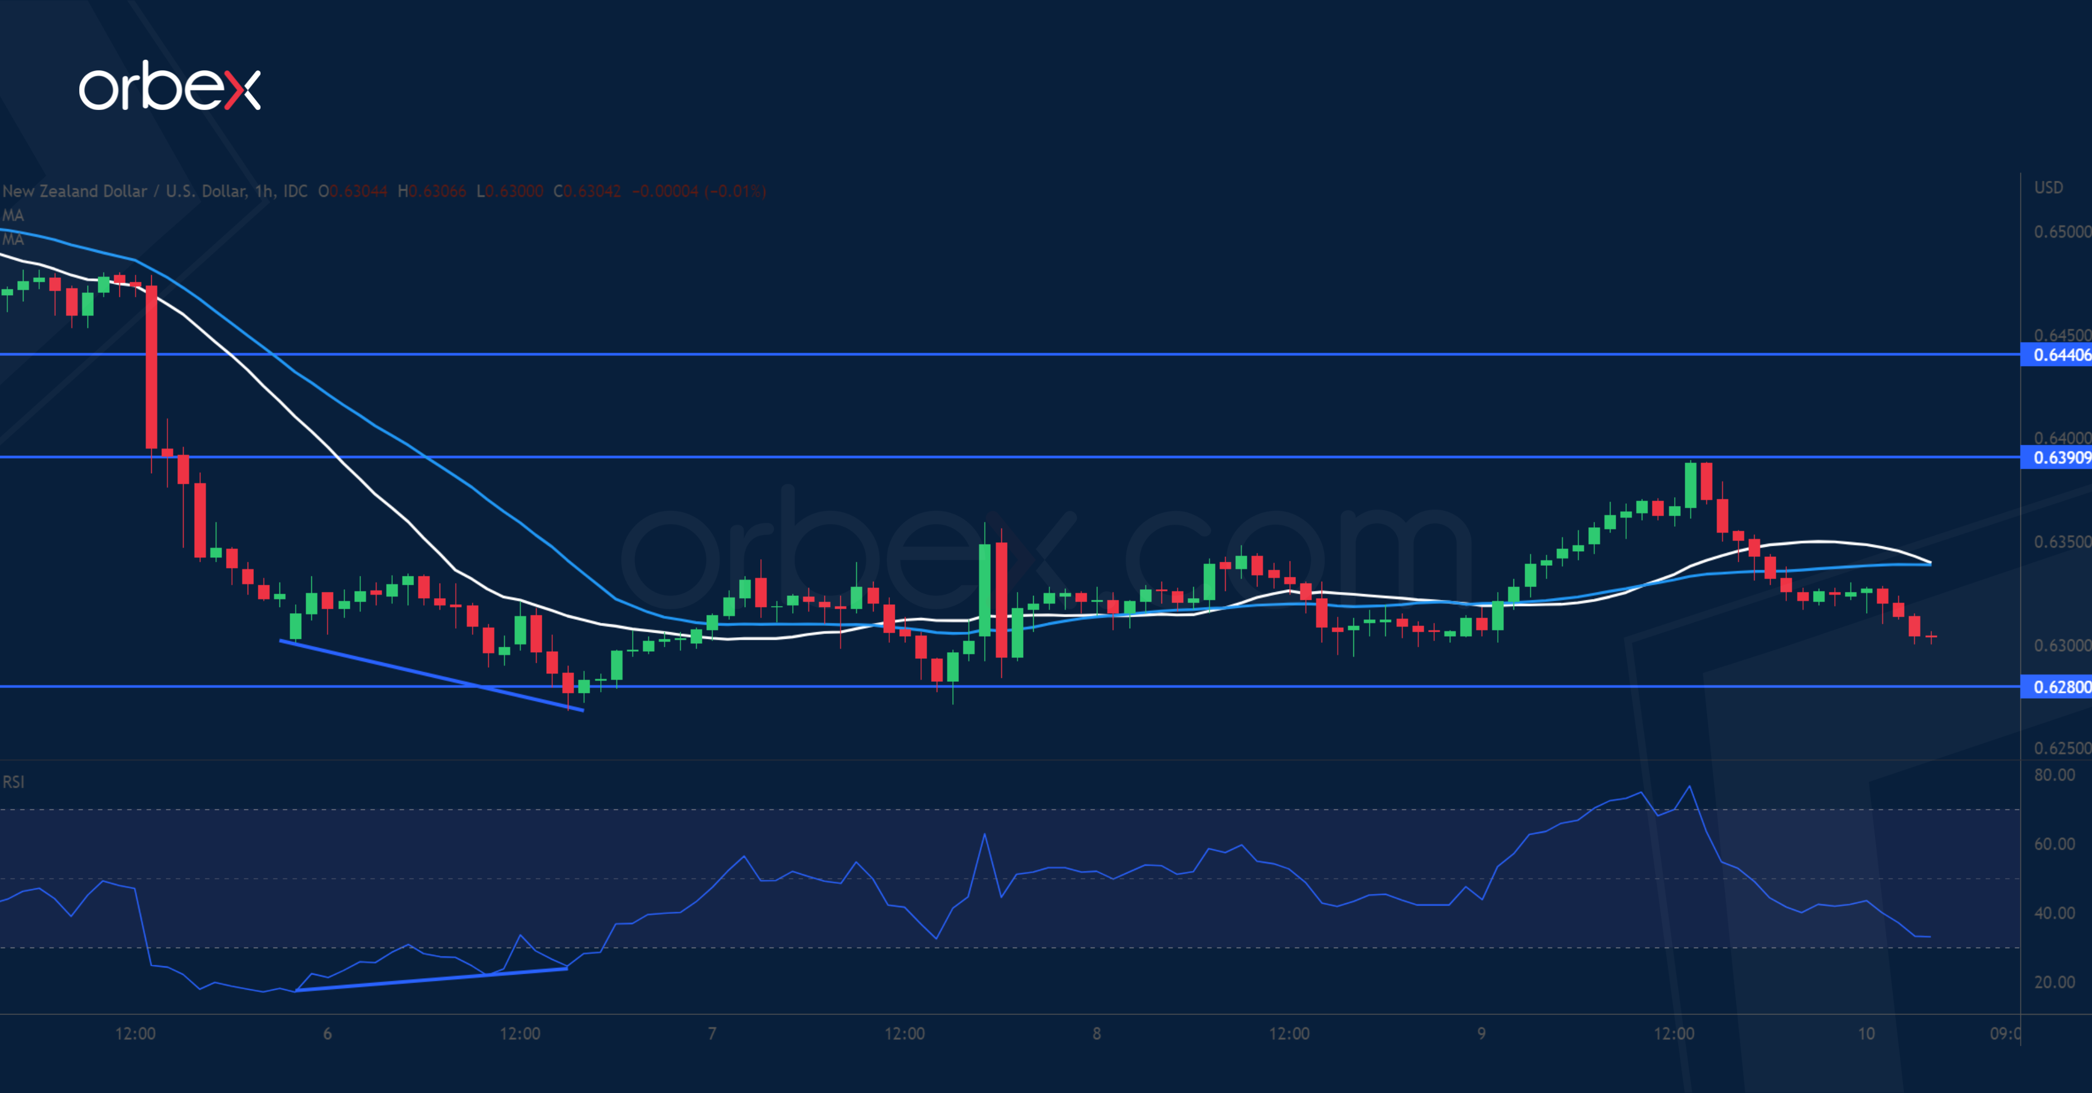Click the 0.62800 support level tag

2060,687
